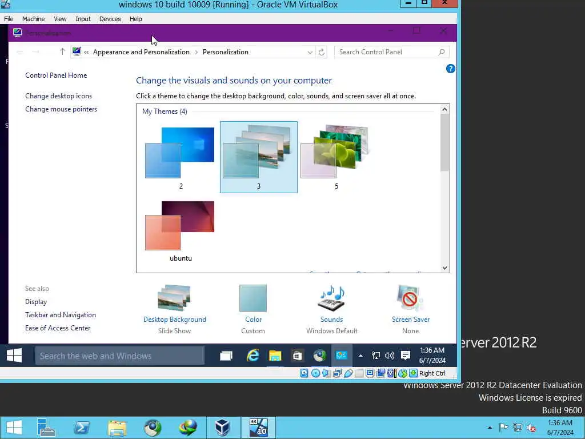Image resolution: width=585 pixels, height=439 pixels.
Task: Click the Task View icon in guest taskbar
Action: click(226, 356)
